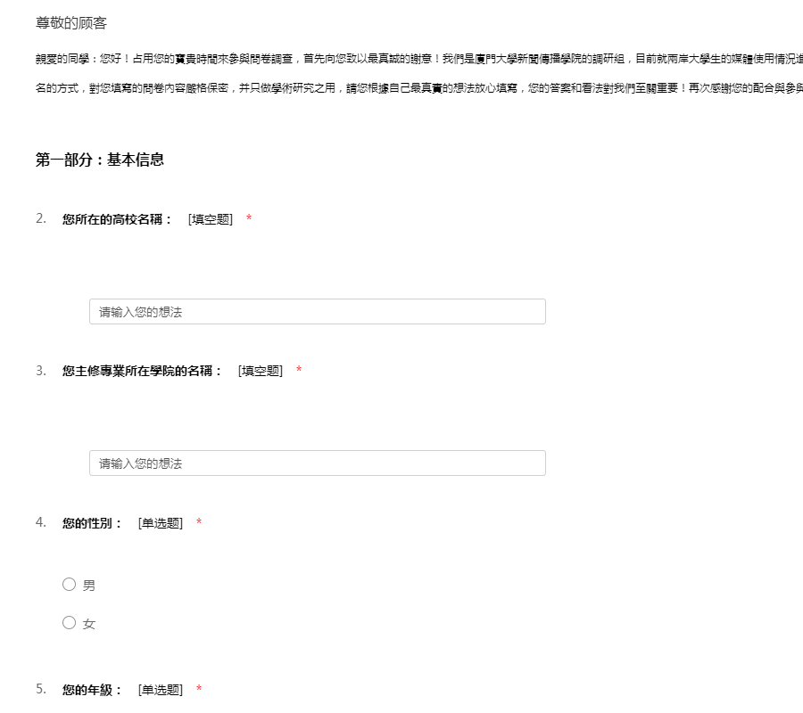The width and height of the screenshot is (803, 713).
Task: Click the 您所在的高校名稱 question label
Action: coord(117,219)
